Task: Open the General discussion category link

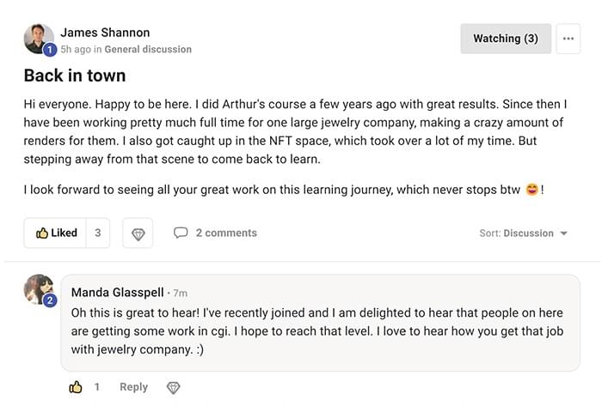Action: click(148, 50)
